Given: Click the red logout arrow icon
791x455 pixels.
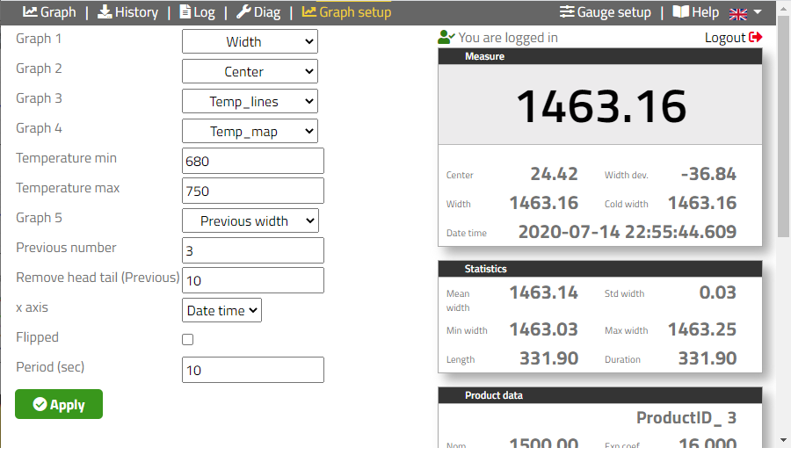Looking at the screenshot, I should (x=756, y=38).
